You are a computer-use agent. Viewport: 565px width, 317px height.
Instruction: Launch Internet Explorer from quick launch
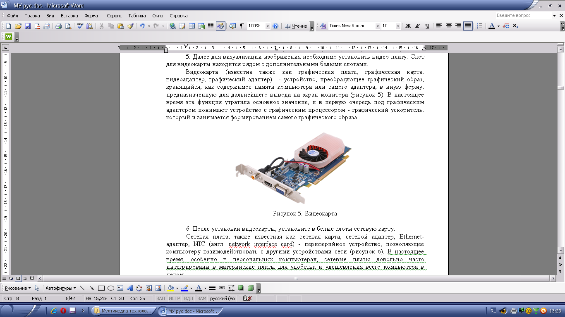[54, 311]
